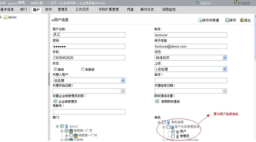Click the 用户信息 section collapse icon
The width and height of the screenshot is (256, 142).
tap(53, 20)
